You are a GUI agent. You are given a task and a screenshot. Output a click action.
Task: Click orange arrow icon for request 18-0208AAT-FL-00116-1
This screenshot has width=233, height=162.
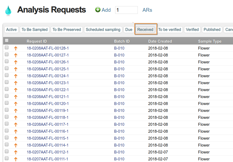tap(15, 132)
